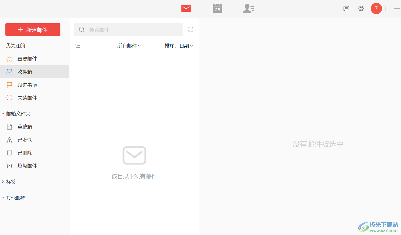
Task: Open the 排序: 日期 sort dropdown
Action: pyautogui.click(x=179, y=46)
